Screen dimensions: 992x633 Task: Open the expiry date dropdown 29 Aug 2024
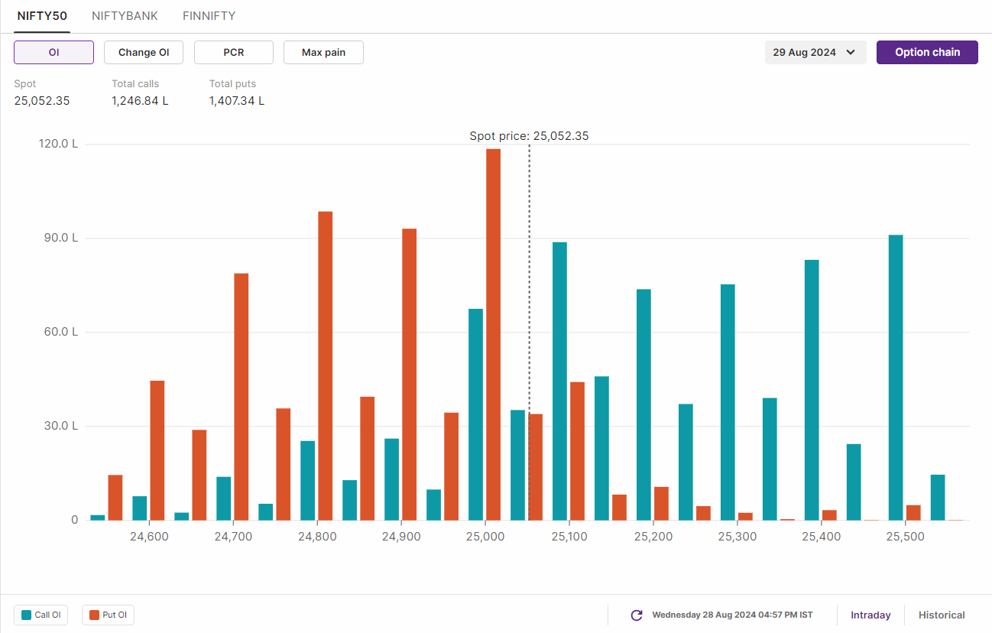point(815,52)
